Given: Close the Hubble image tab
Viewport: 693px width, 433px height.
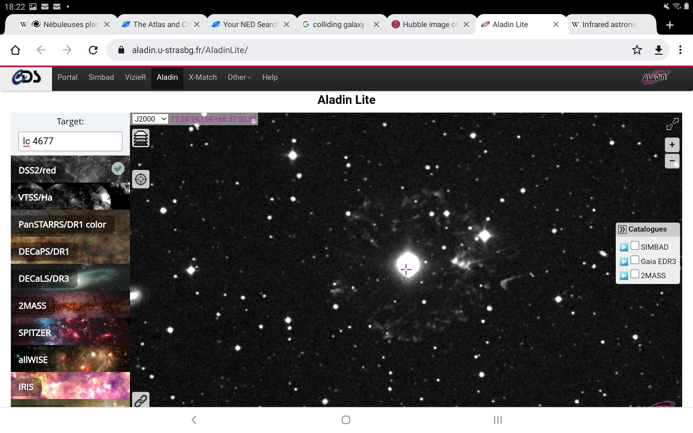Looking at the screenshot, I should [x=466, y=25].
